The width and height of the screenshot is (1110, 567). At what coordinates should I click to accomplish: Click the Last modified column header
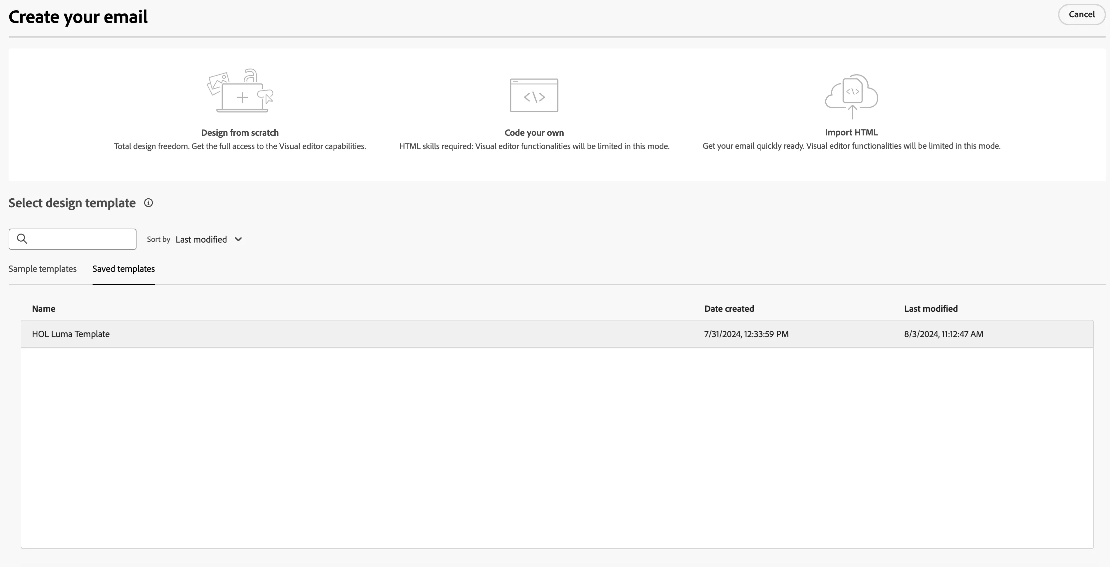point(931,309)
